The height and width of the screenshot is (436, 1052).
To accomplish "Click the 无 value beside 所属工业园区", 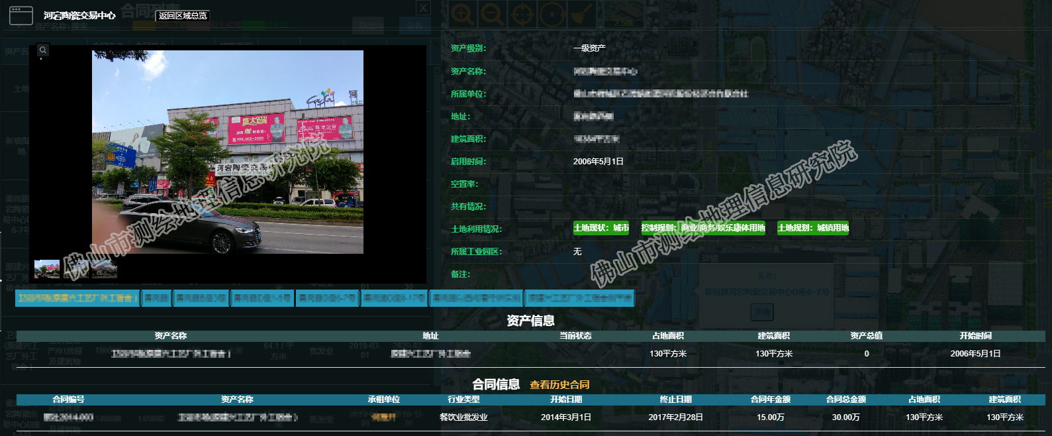I will coord(577,252).
